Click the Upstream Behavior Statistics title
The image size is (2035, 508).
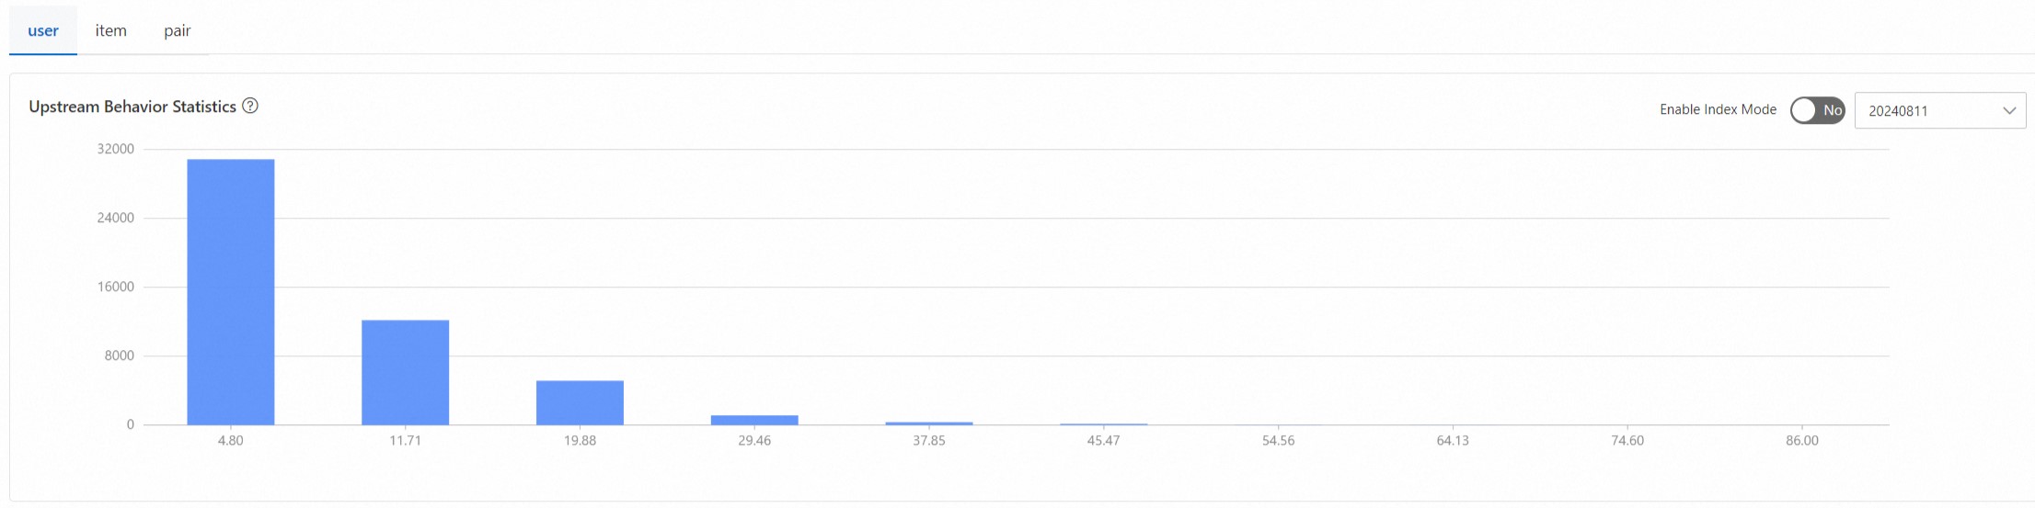[x=132, y=107]
